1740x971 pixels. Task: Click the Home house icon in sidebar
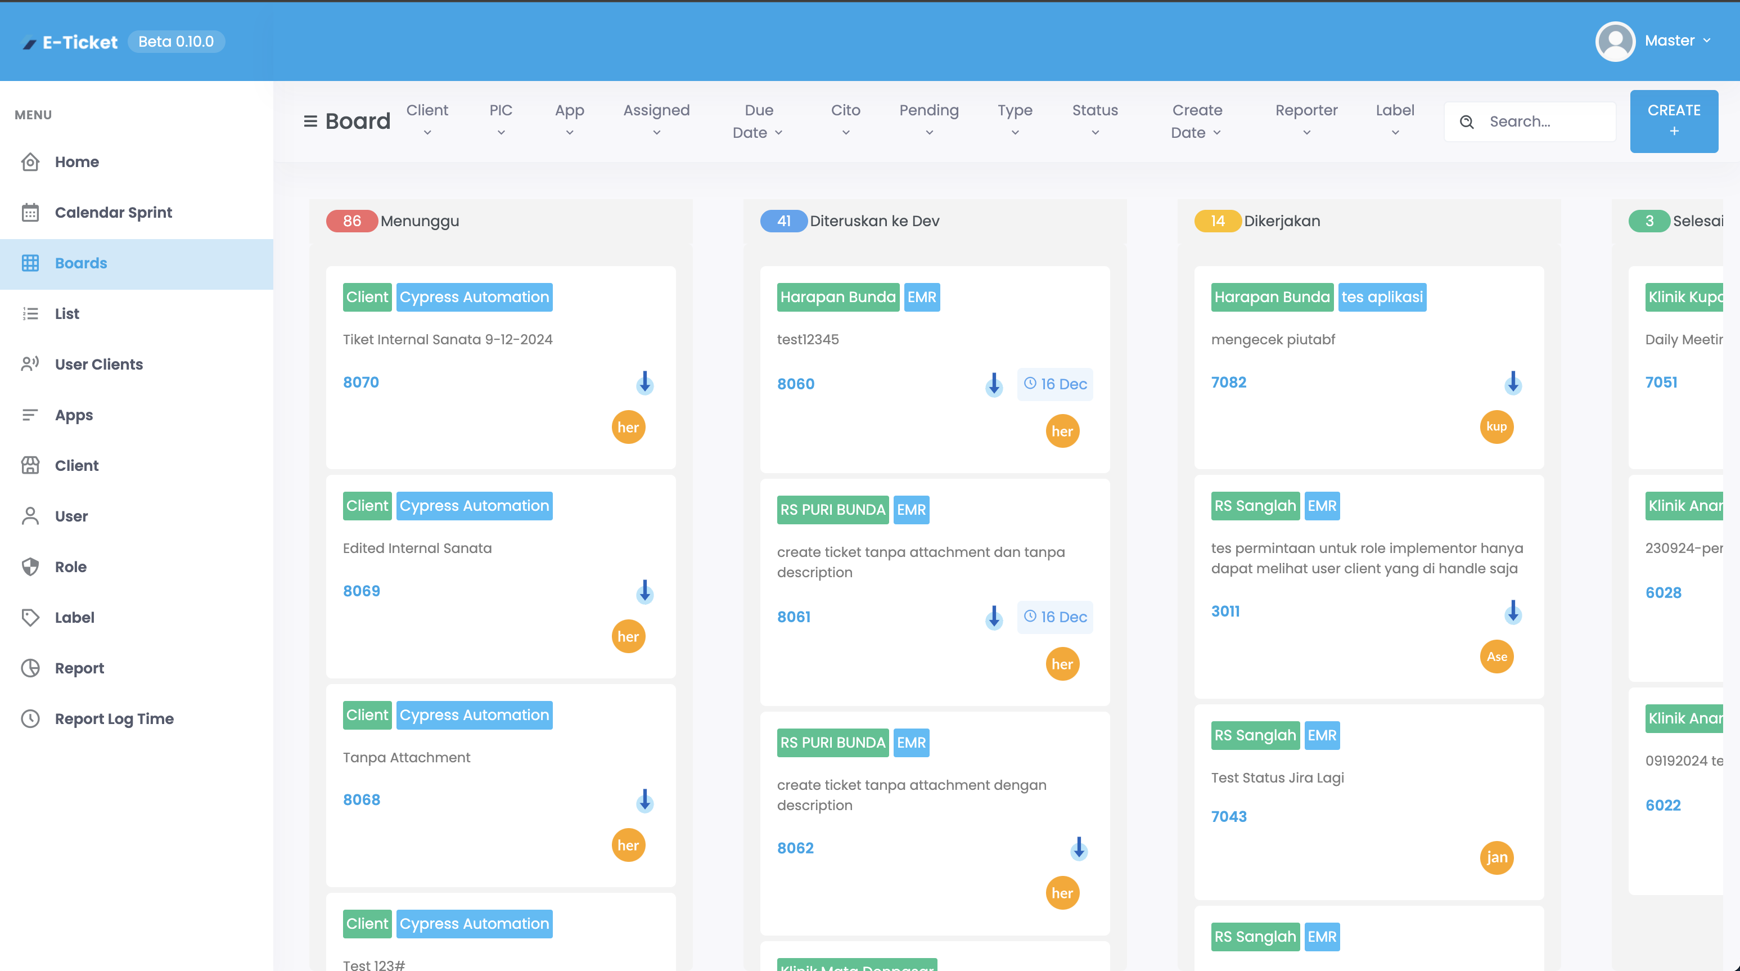(30, 162)
